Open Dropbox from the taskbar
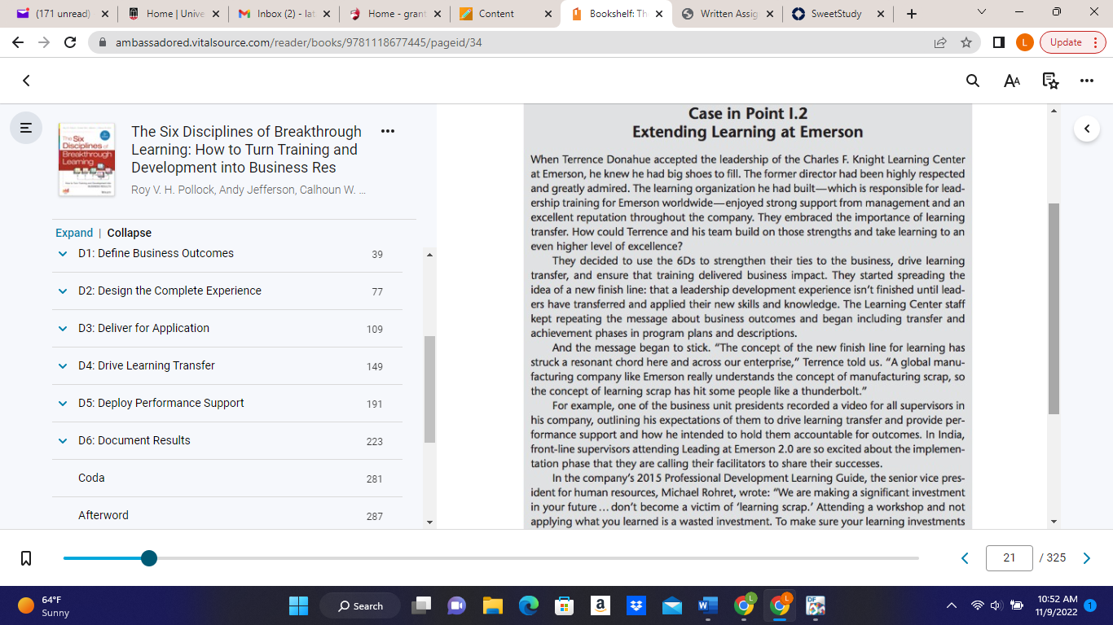This screenshot has height=625, width=1113. 636,605
